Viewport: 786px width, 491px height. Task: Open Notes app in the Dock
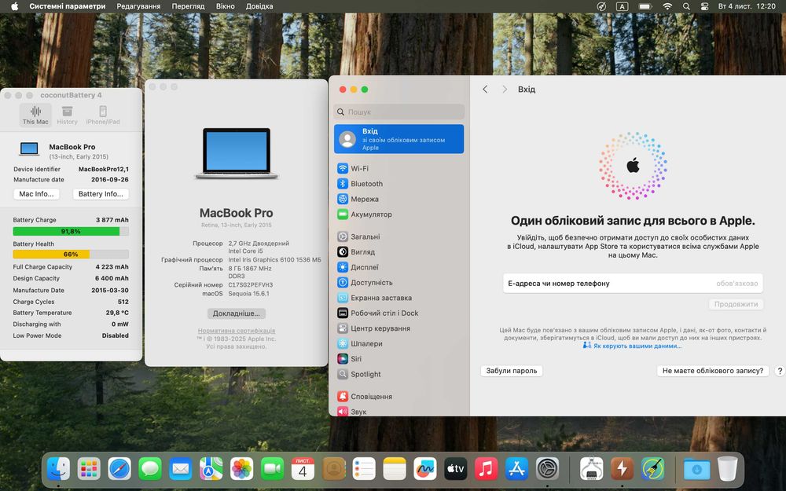point(395,469)
